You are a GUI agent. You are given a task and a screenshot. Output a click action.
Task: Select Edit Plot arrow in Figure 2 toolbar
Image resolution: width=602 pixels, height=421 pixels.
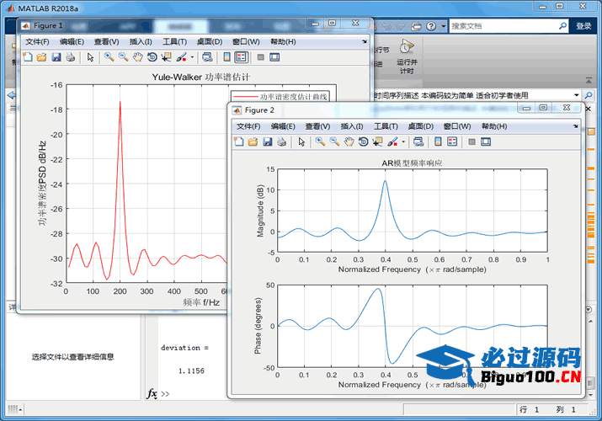pos(301,141)
